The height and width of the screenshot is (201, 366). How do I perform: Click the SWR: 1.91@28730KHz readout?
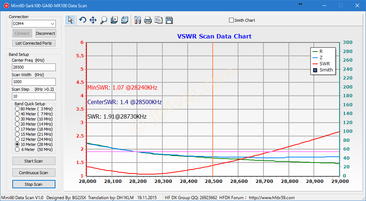tap(117, 116)
